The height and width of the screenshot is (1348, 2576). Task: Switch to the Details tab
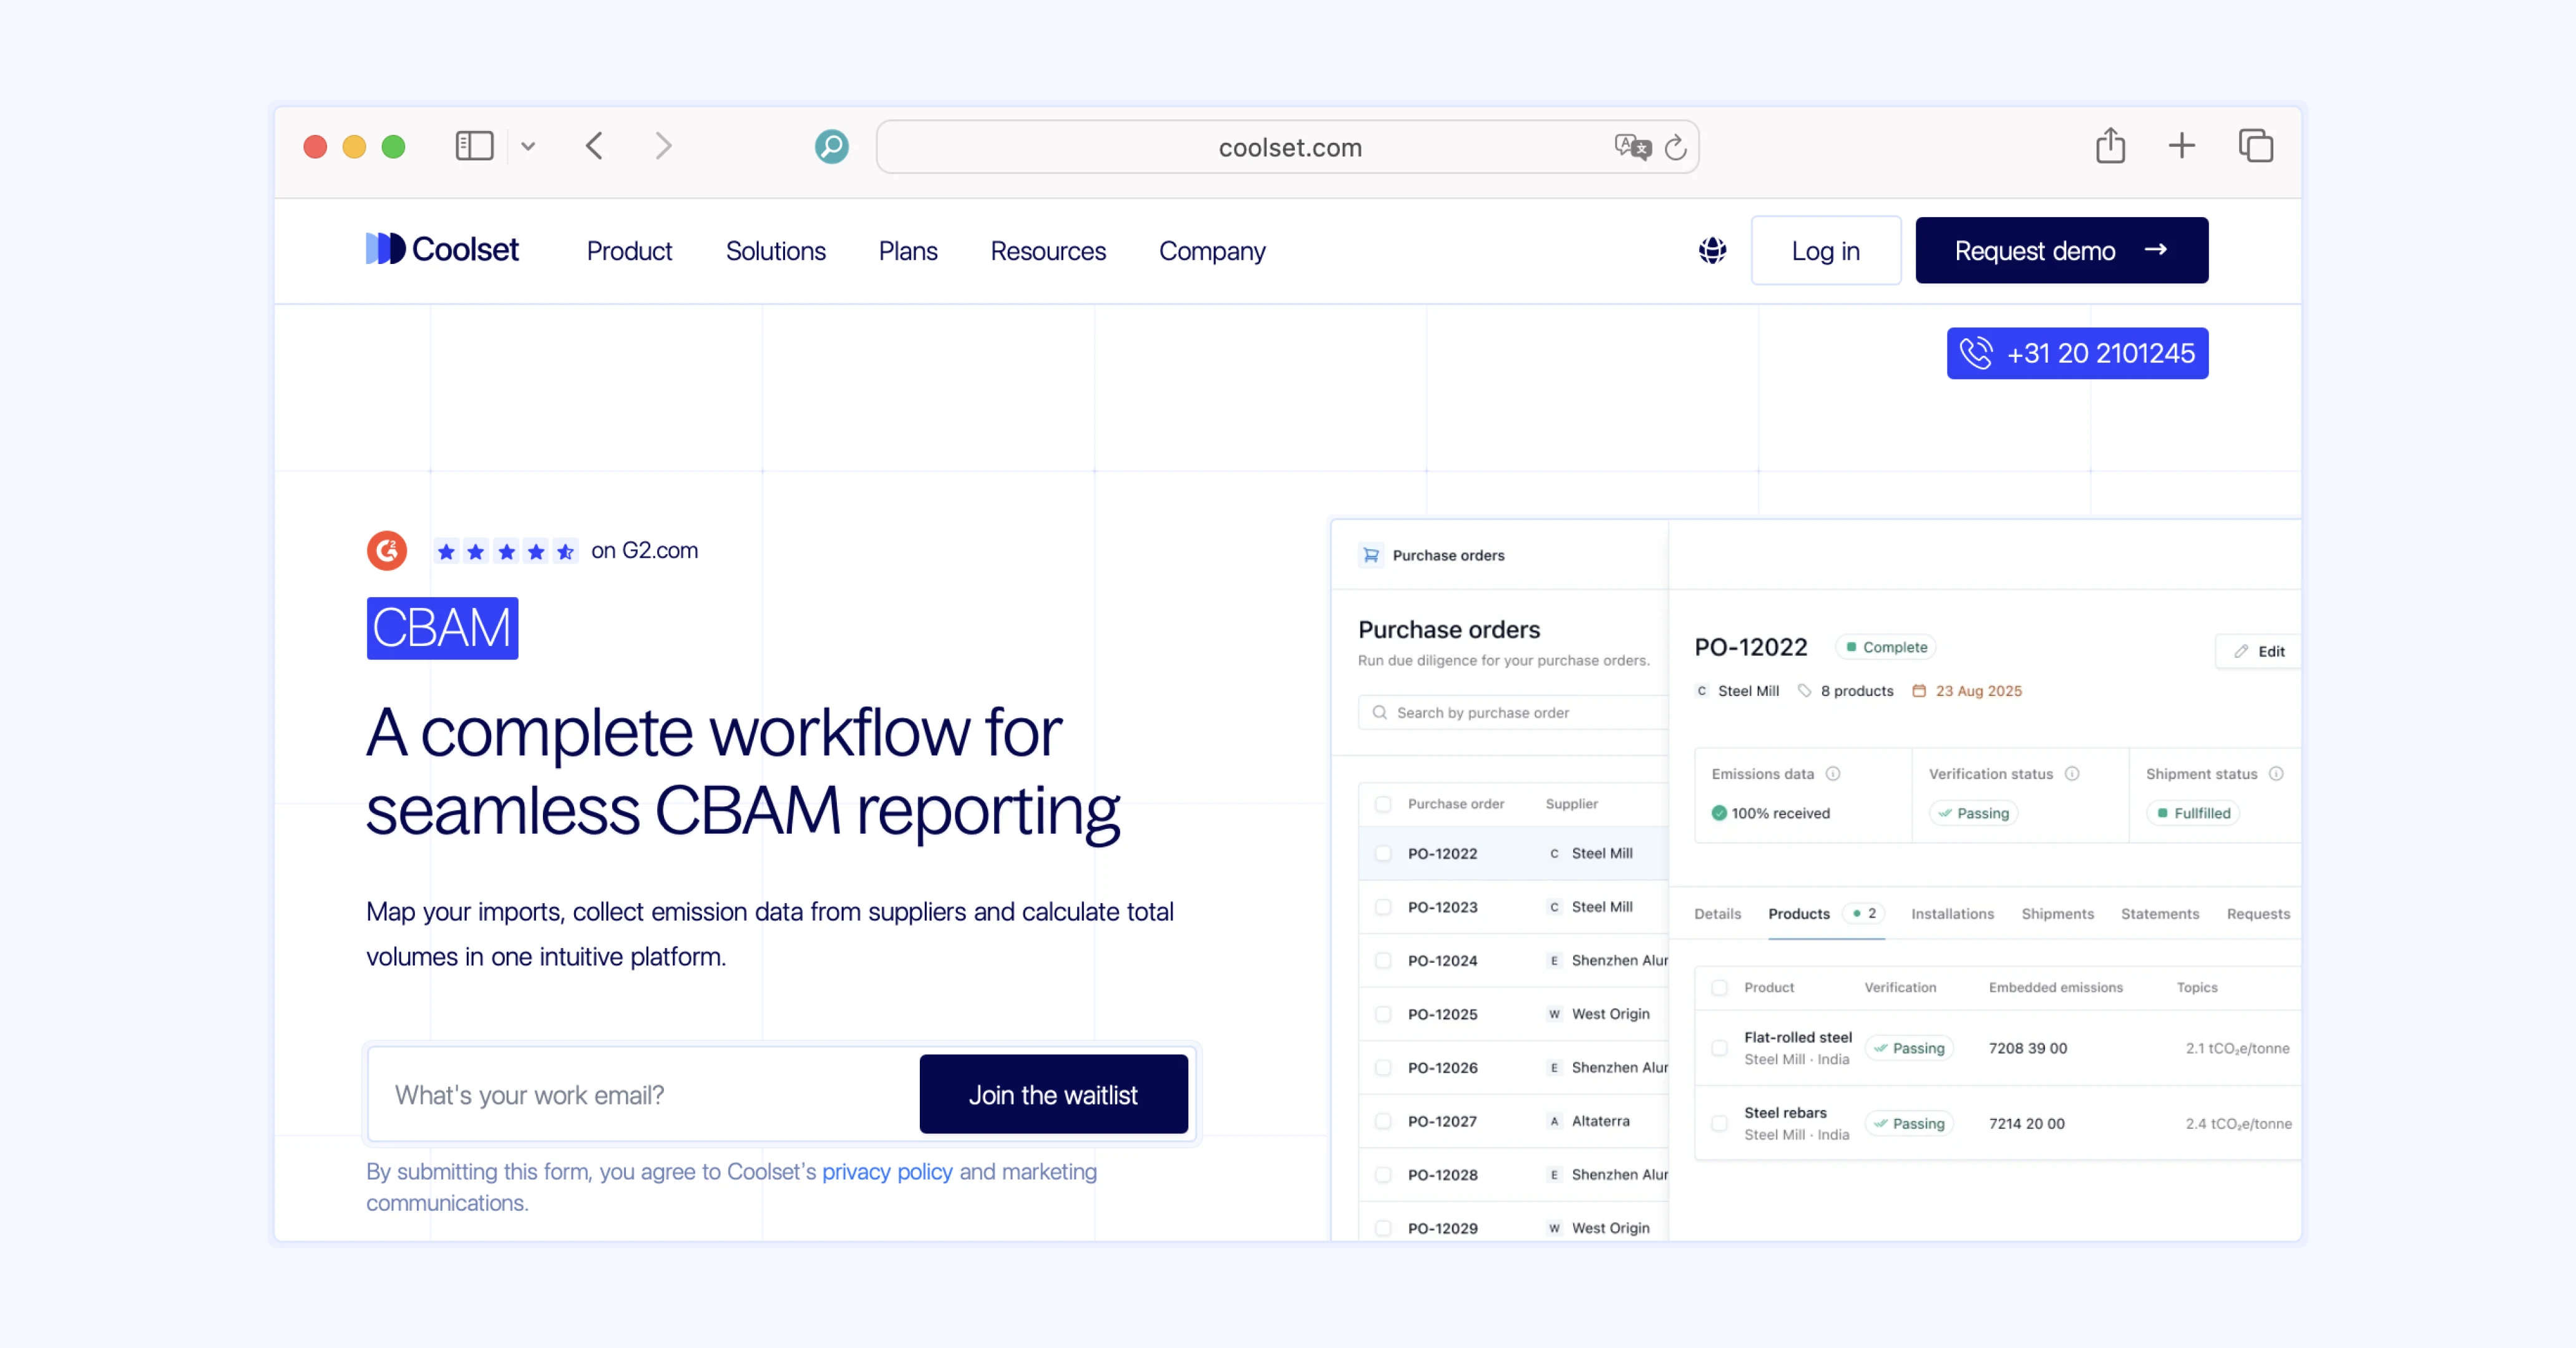(x=1717, y=914)
